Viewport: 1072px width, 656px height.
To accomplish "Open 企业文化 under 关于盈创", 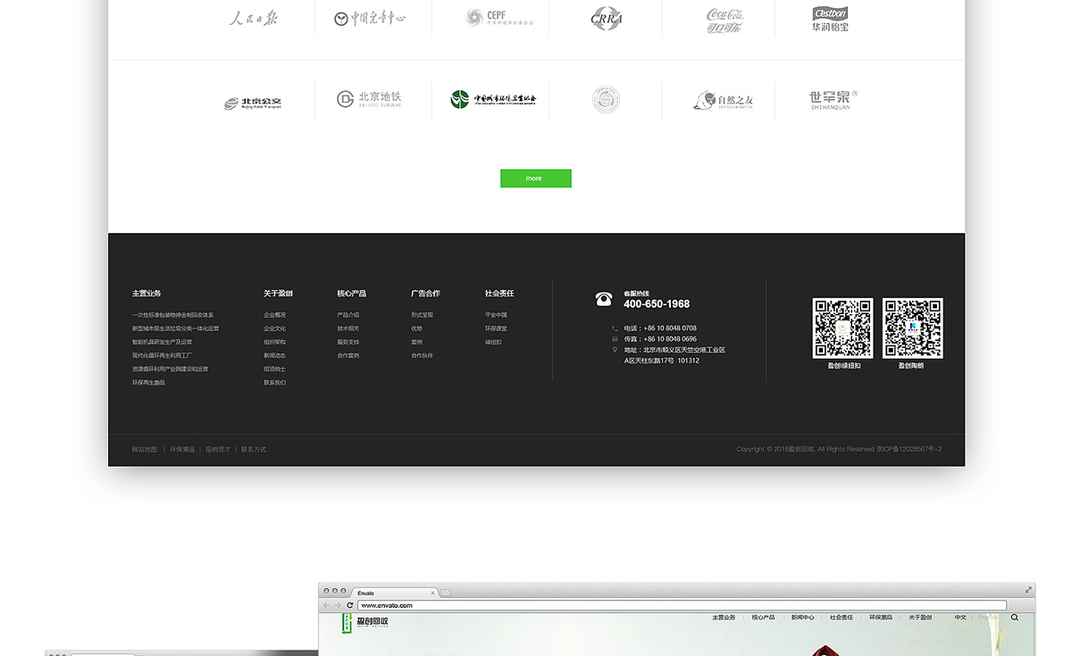I will pyautogui.click(x=275, y=328).
